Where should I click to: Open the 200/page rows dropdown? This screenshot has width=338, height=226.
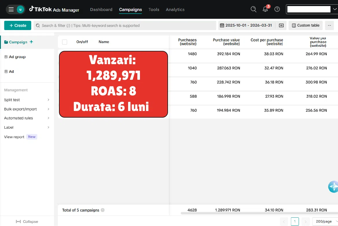tap(325, 221)
